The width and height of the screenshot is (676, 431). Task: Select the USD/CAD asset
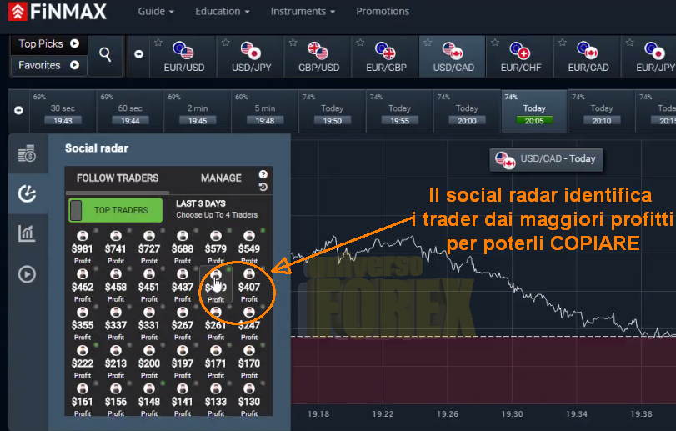click(453, 57)
